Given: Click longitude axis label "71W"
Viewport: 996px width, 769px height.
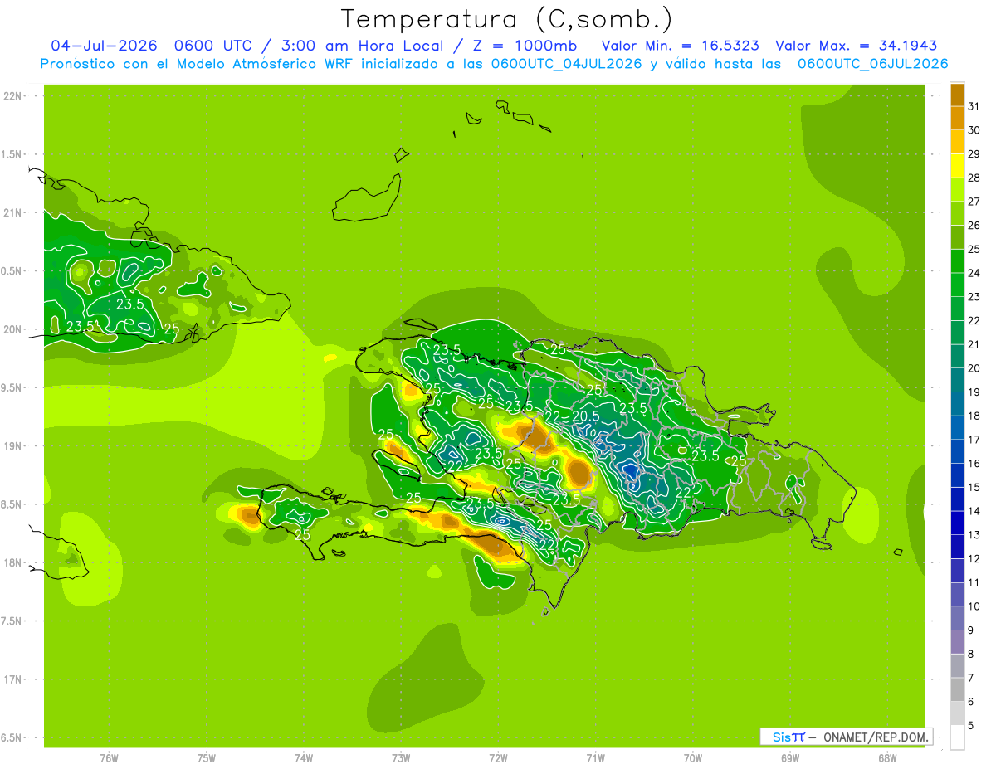Looking at the screenshot, I should [595, 758].
